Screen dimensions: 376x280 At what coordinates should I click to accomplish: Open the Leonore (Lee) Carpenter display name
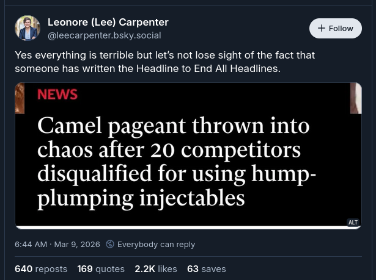pyautogui.click(x=108, y=22)
